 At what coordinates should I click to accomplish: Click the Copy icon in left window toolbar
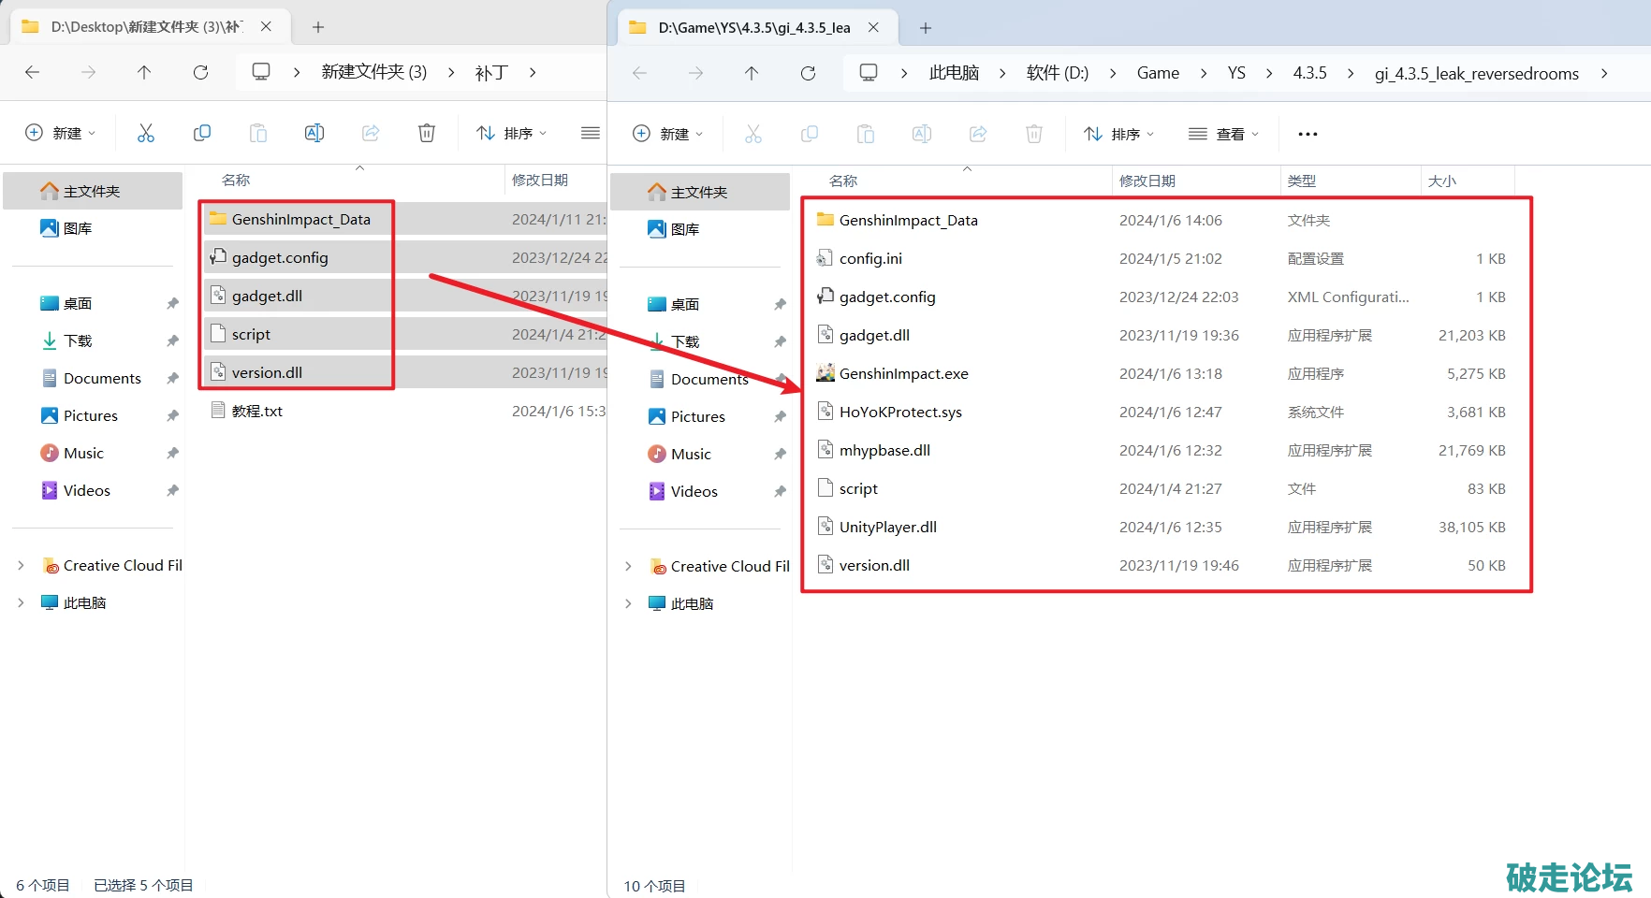coord(202,133)
